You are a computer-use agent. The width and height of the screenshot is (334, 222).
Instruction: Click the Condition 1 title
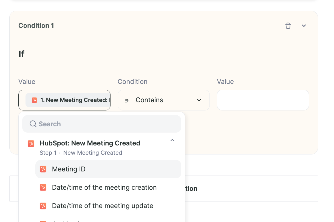[36, 26]
